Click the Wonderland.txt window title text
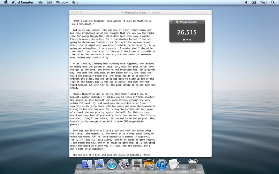 coord(135,13)
